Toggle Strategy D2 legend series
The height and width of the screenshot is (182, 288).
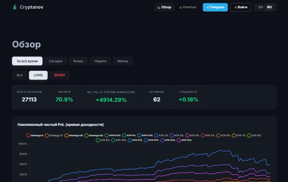point(74,136)
